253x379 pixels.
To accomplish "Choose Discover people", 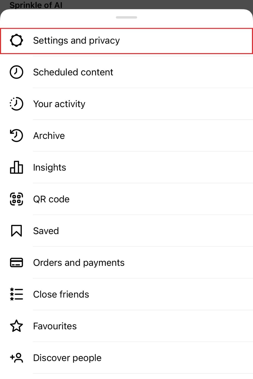I will coord(67,358).
